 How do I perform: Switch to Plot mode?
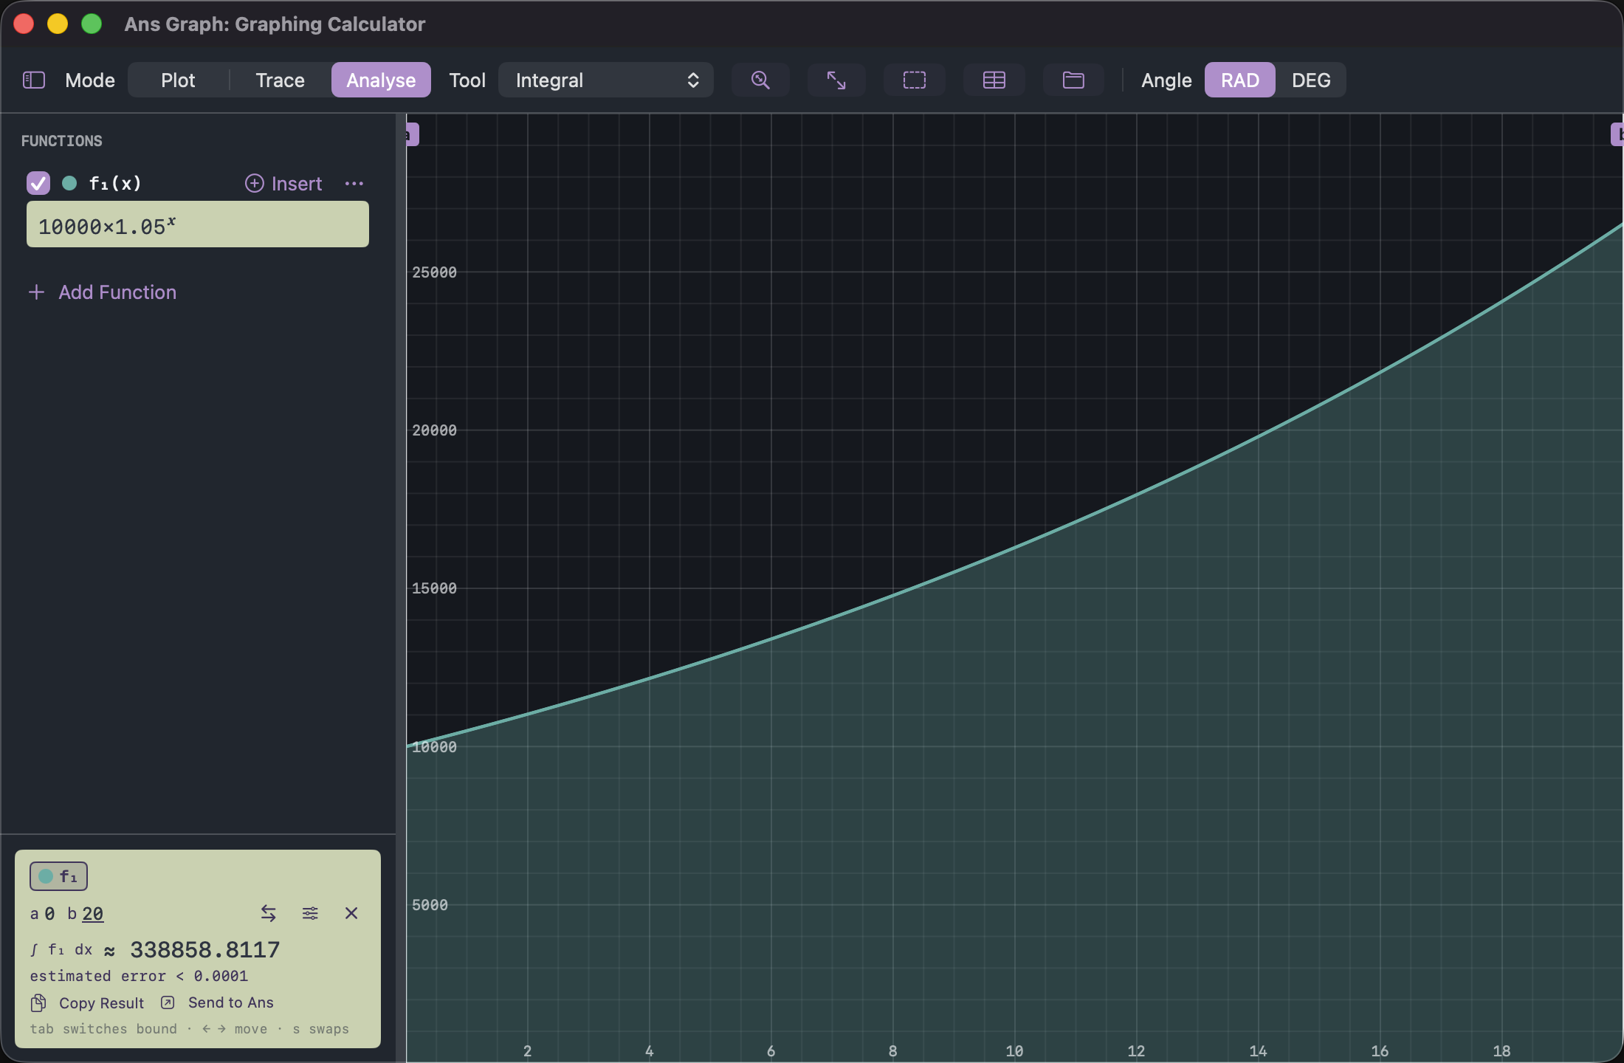(178, 80)
